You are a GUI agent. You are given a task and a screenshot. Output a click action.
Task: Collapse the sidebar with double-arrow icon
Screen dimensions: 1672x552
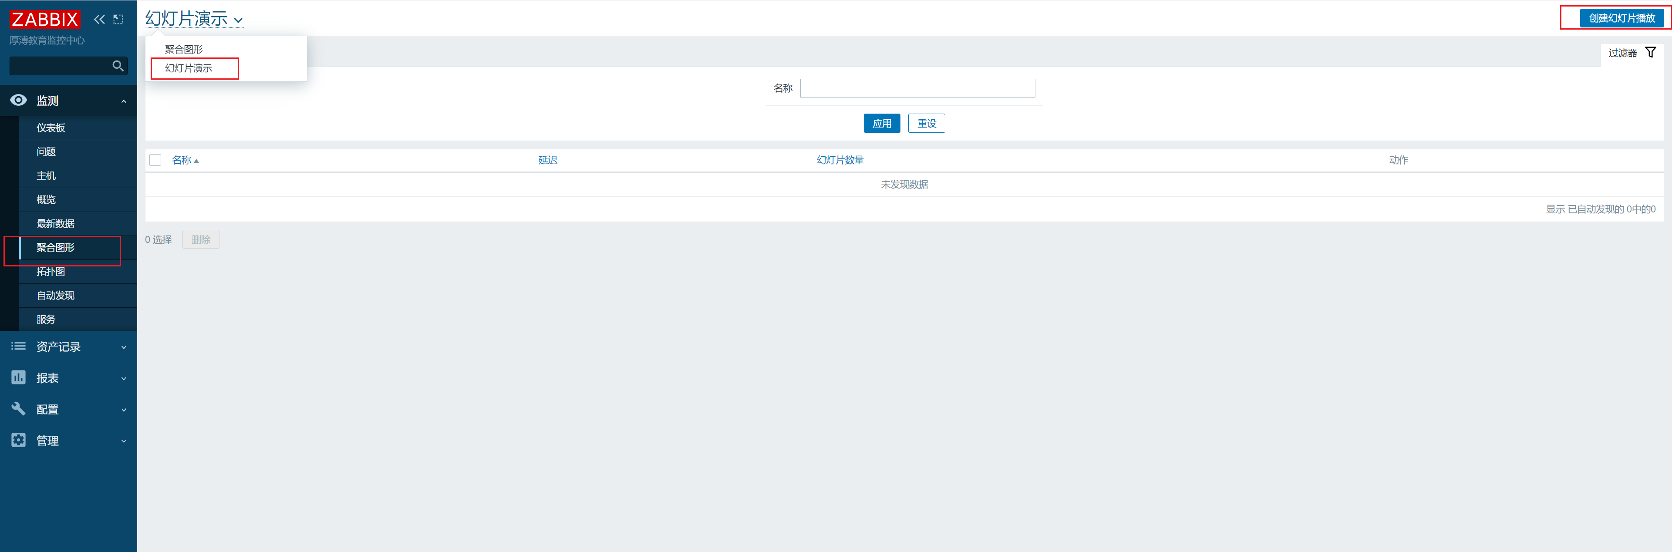[x=99, y=19]
